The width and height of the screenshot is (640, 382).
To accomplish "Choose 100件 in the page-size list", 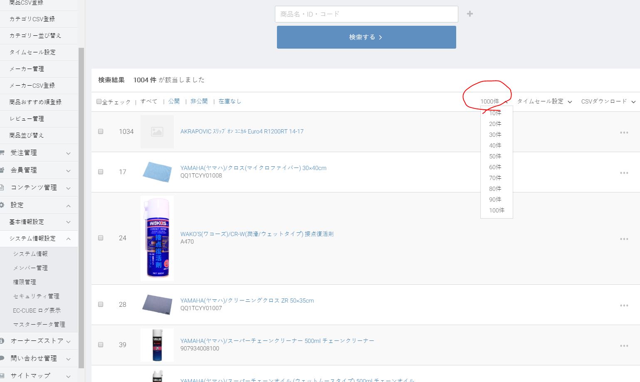I will click(497, 210).
